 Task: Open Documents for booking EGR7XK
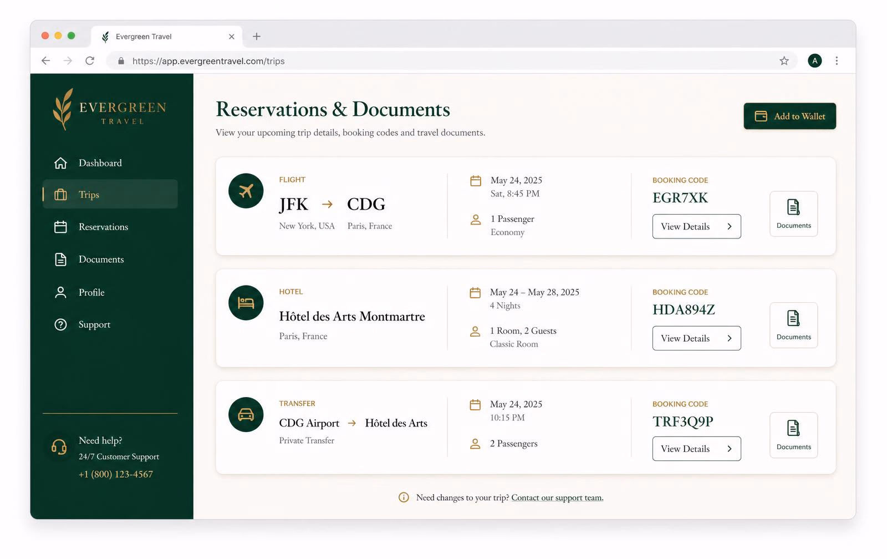click(x=793, y=214)
